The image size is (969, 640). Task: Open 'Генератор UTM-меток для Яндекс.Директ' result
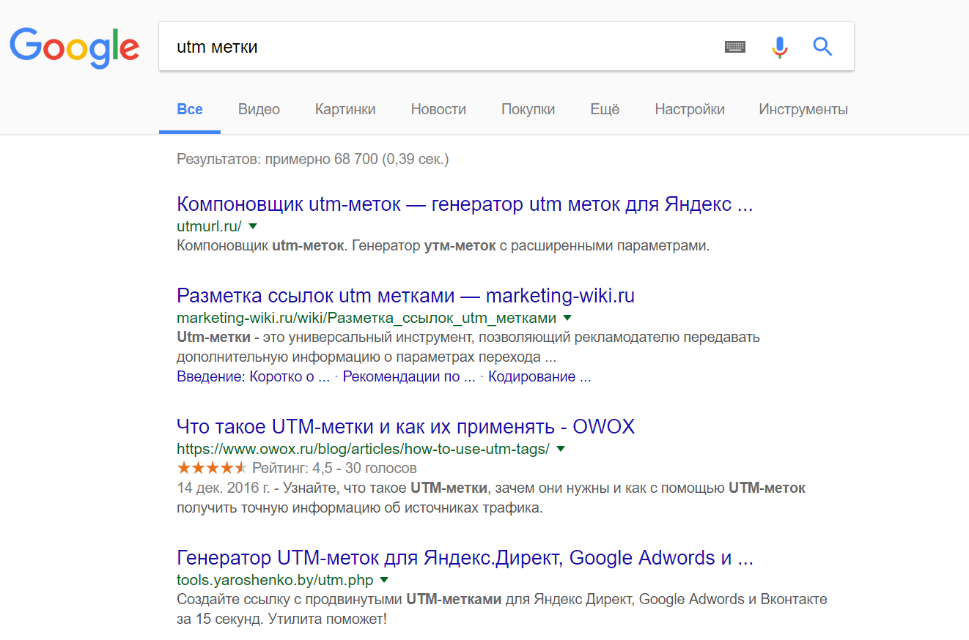(x=465, y=558)
